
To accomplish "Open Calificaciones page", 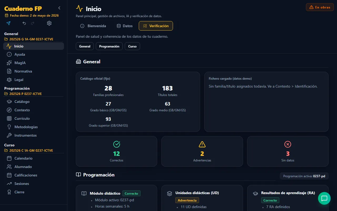I will pos(33,175).
